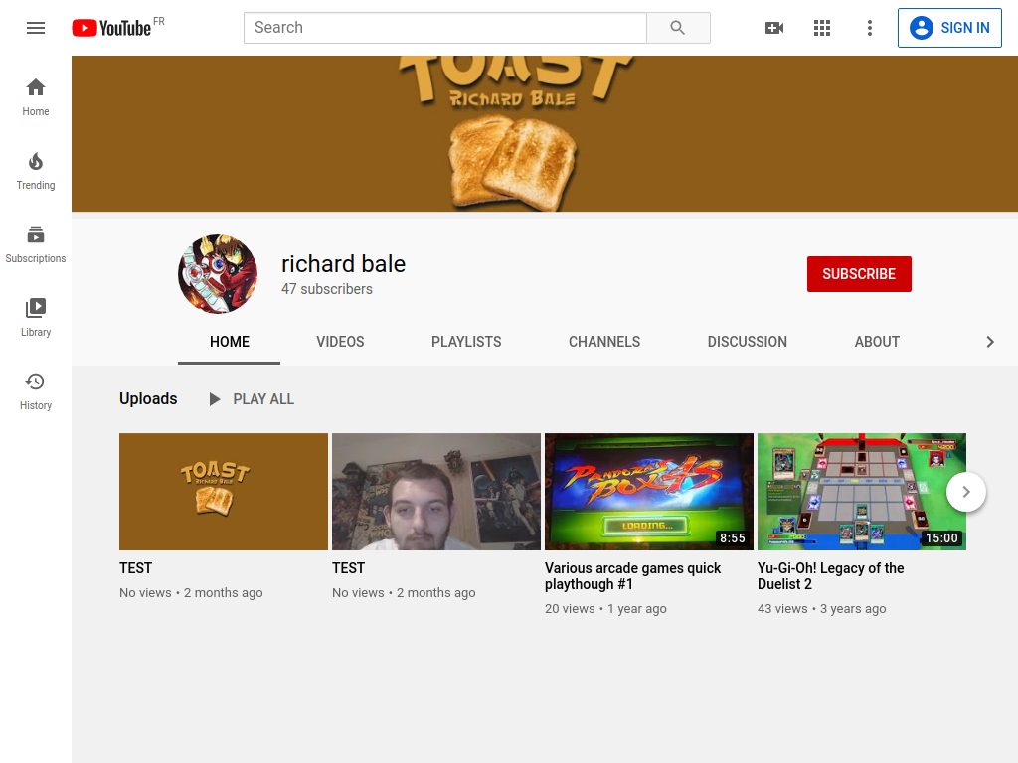Click the '47 subscribers' text
This screenshot has height=763, width=1018.
(x=326, y=289)
